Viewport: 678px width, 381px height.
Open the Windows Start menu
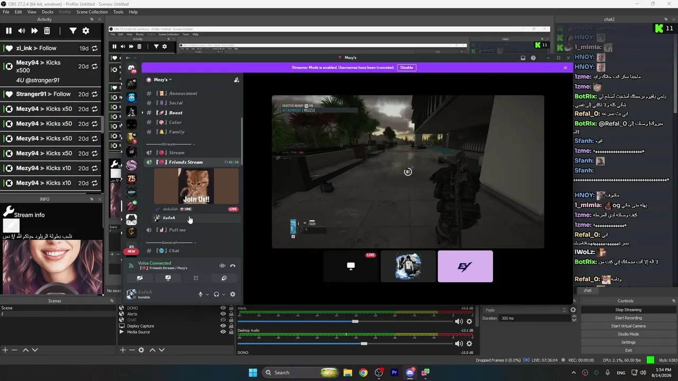[x=253, y=373]
